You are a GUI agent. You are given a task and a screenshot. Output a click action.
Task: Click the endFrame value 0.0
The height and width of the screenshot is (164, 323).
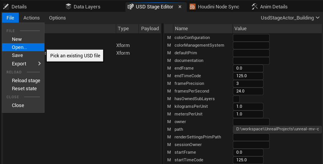coord(248,68)
